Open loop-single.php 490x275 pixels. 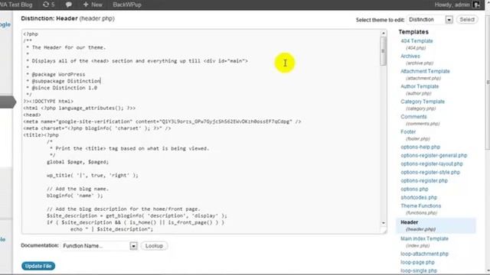point(419,270)
